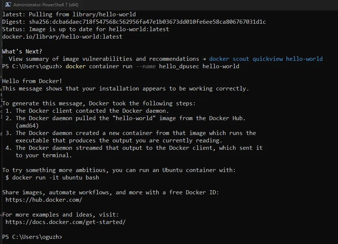
Task: Click the "latest: Pulling from library/hello-world" line
Action: [69, 14]
